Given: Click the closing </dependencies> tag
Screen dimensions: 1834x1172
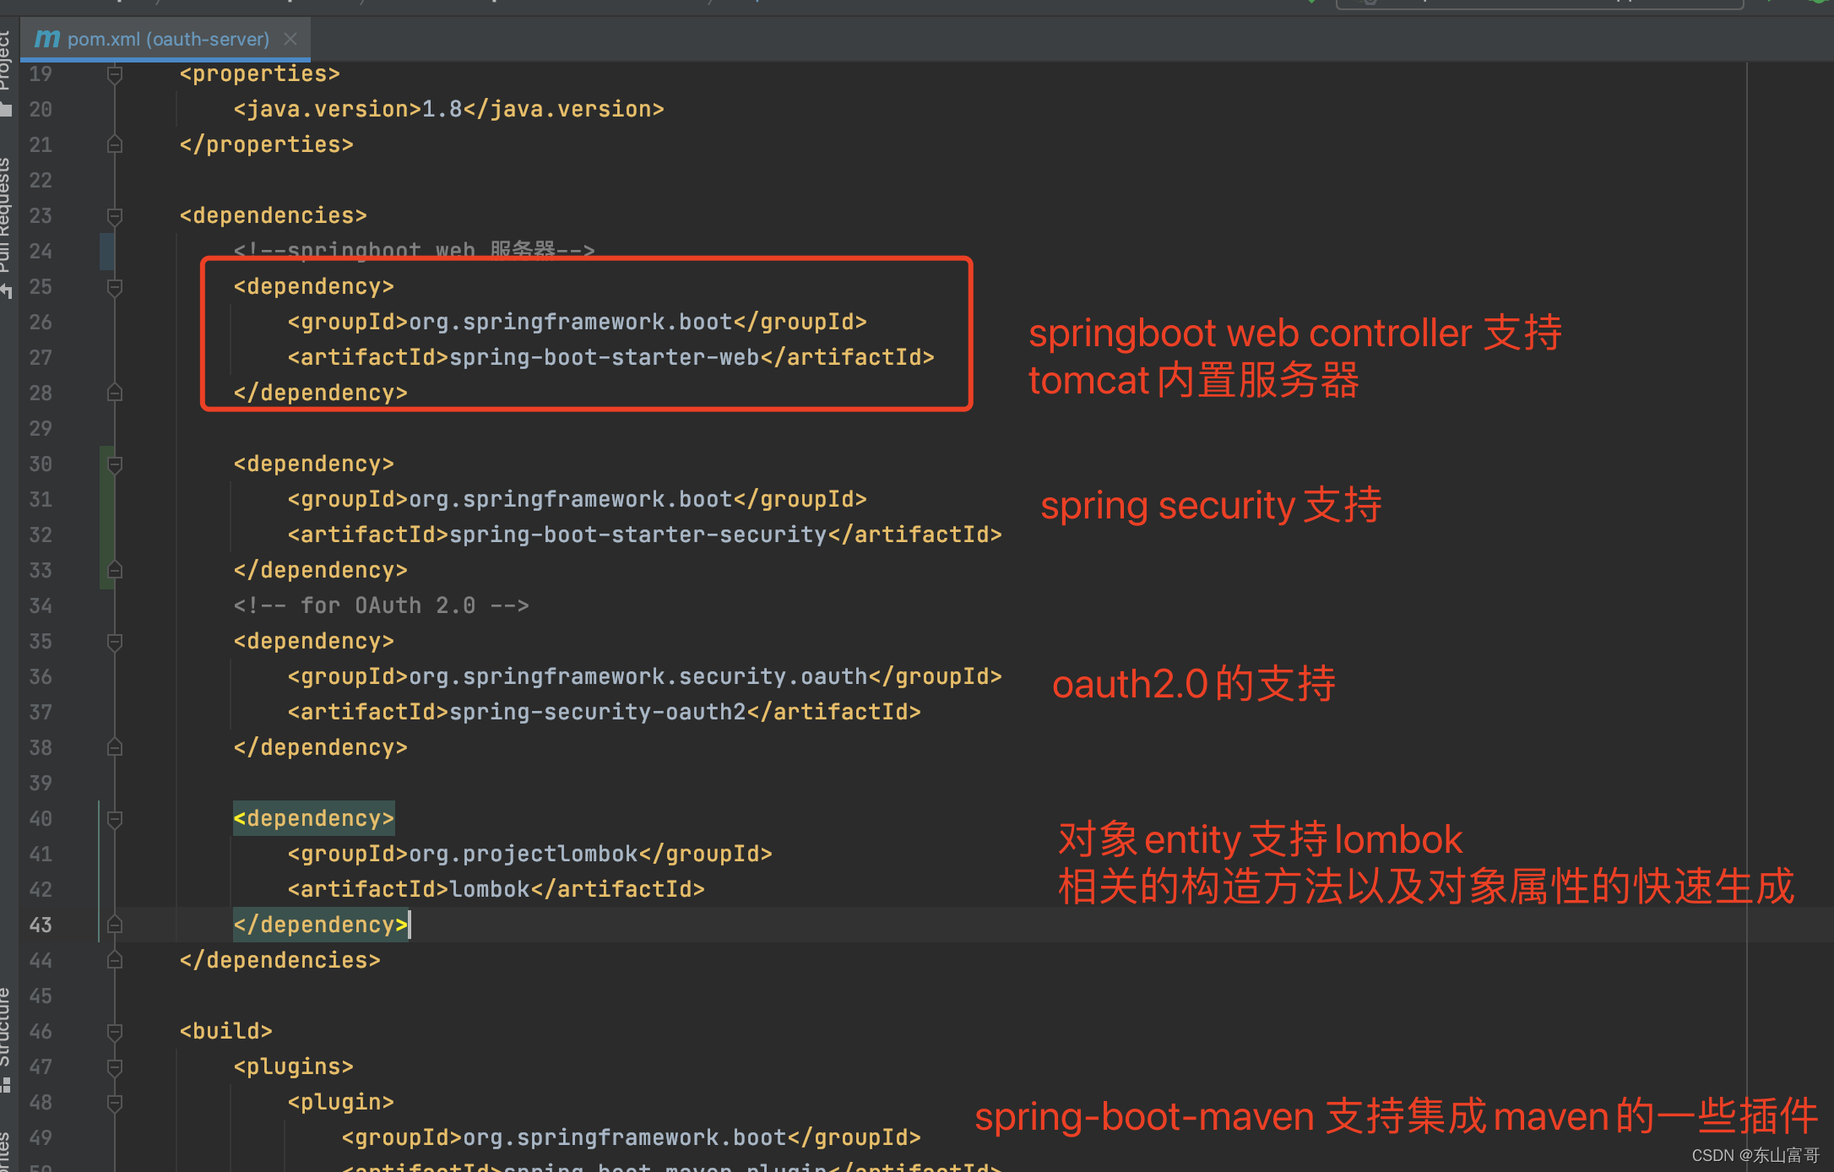Looking at the screenshot, I should pos(280,961).
